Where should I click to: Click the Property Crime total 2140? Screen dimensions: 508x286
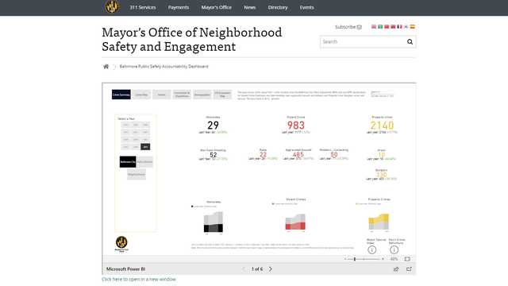pos(382,126)
